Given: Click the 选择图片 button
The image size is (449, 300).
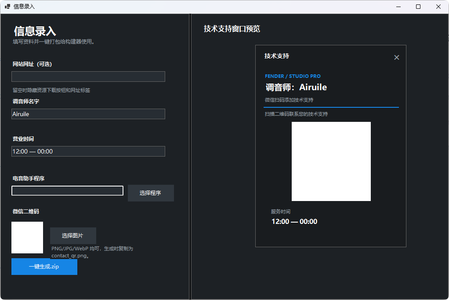Looking at the screenshot, I should pos(73,236).
